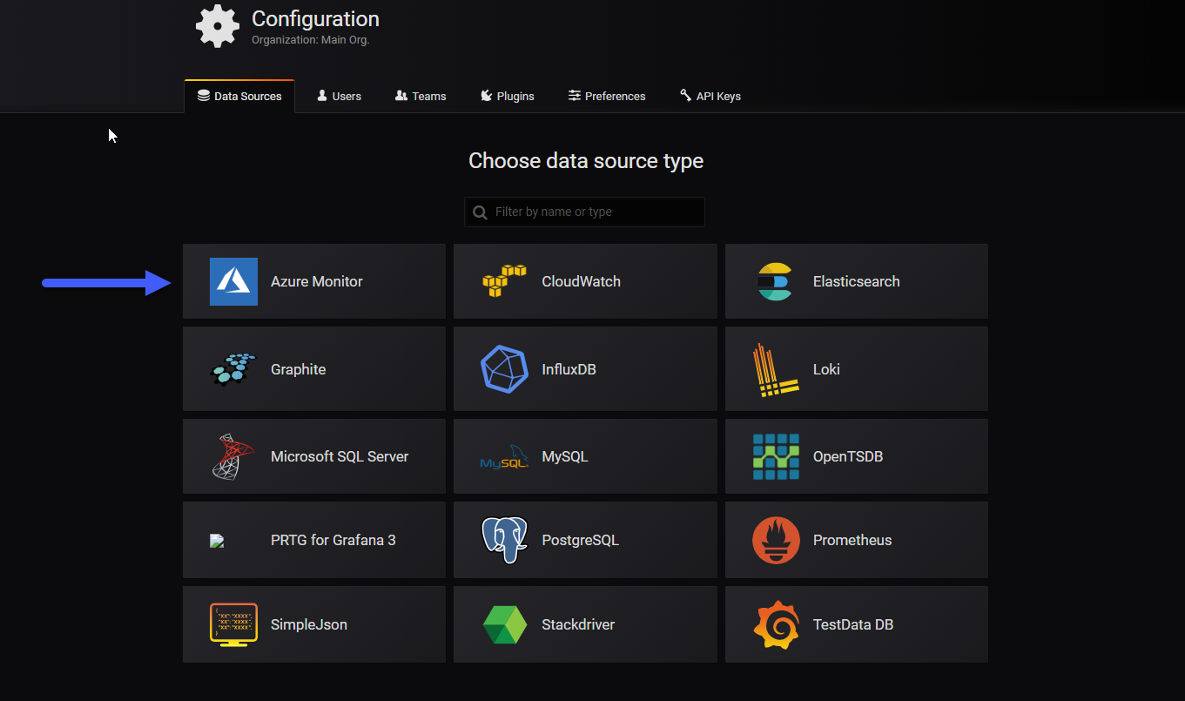The width and height of the screenshot is (1185, 701).
Task: Select the Graphite label
Action: [x=298, y=369]
